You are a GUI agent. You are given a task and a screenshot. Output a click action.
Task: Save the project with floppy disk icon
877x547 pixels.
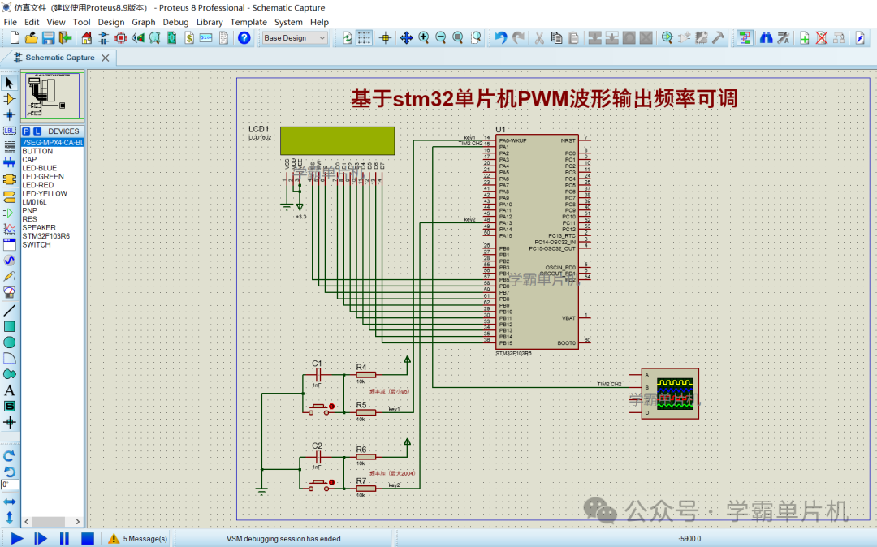(x=49, y=37)
